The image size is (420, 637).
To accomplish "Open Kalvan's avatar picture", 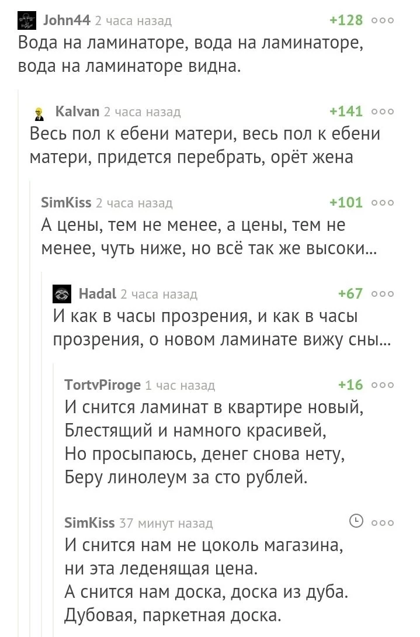I will click(39, 112).
